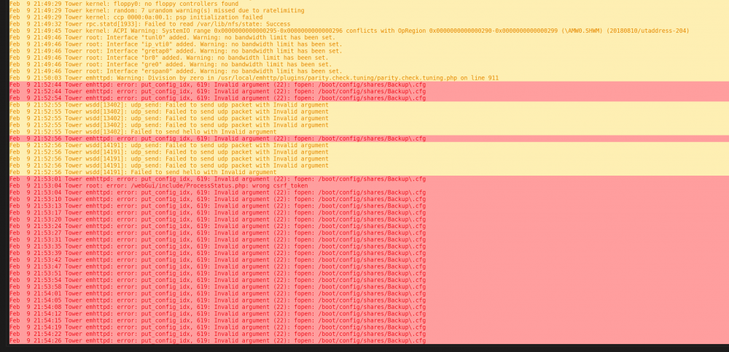The image size is (729, 352).
Task: Click the Interface "gretap0" added line
Action: 176,51
